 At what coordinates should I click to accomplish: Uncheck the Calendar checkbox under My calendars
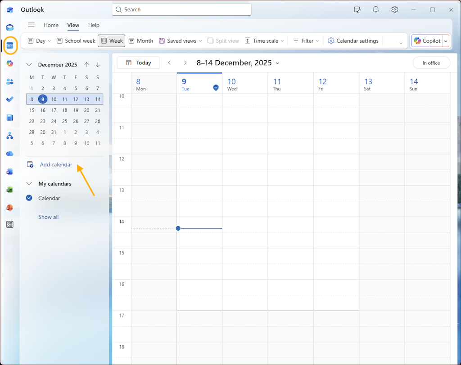click(29, 198)
